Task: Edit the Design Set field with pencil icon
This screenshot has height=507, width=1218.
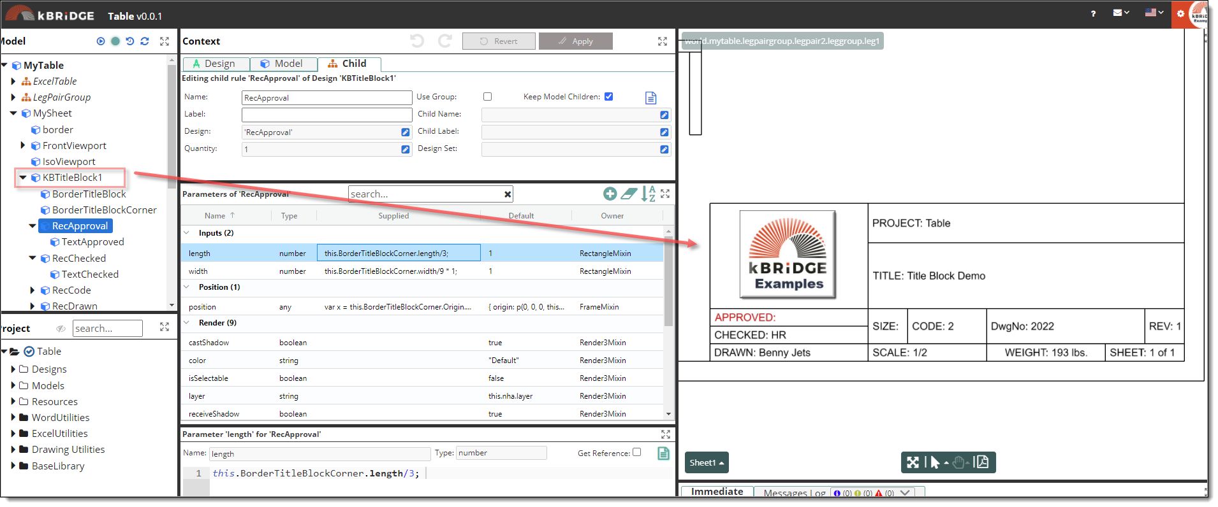Action: pos(664,150)
